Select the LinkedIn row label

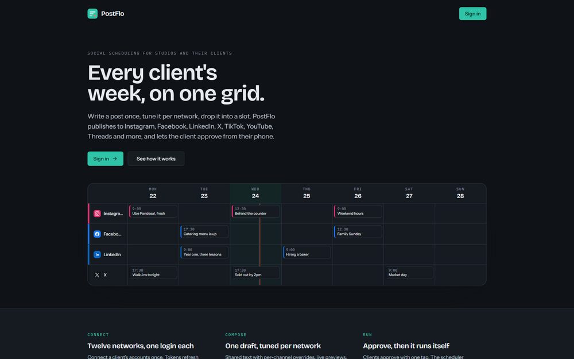coord(112,254)
